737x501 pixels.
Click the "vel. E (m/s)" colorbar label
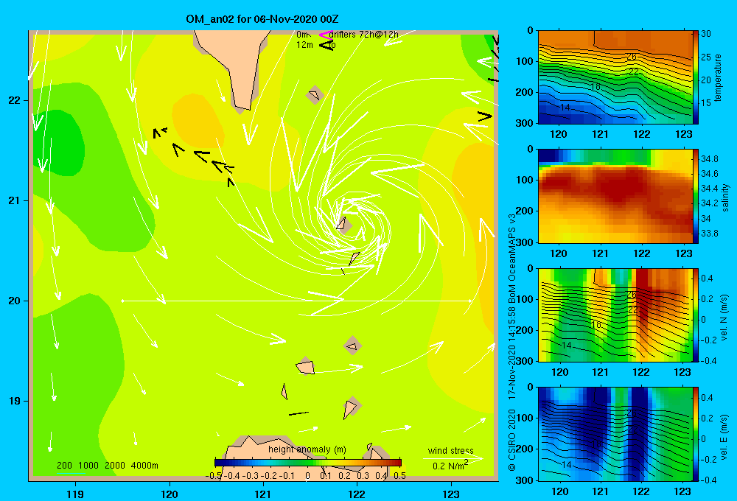[x=724, y=436]
